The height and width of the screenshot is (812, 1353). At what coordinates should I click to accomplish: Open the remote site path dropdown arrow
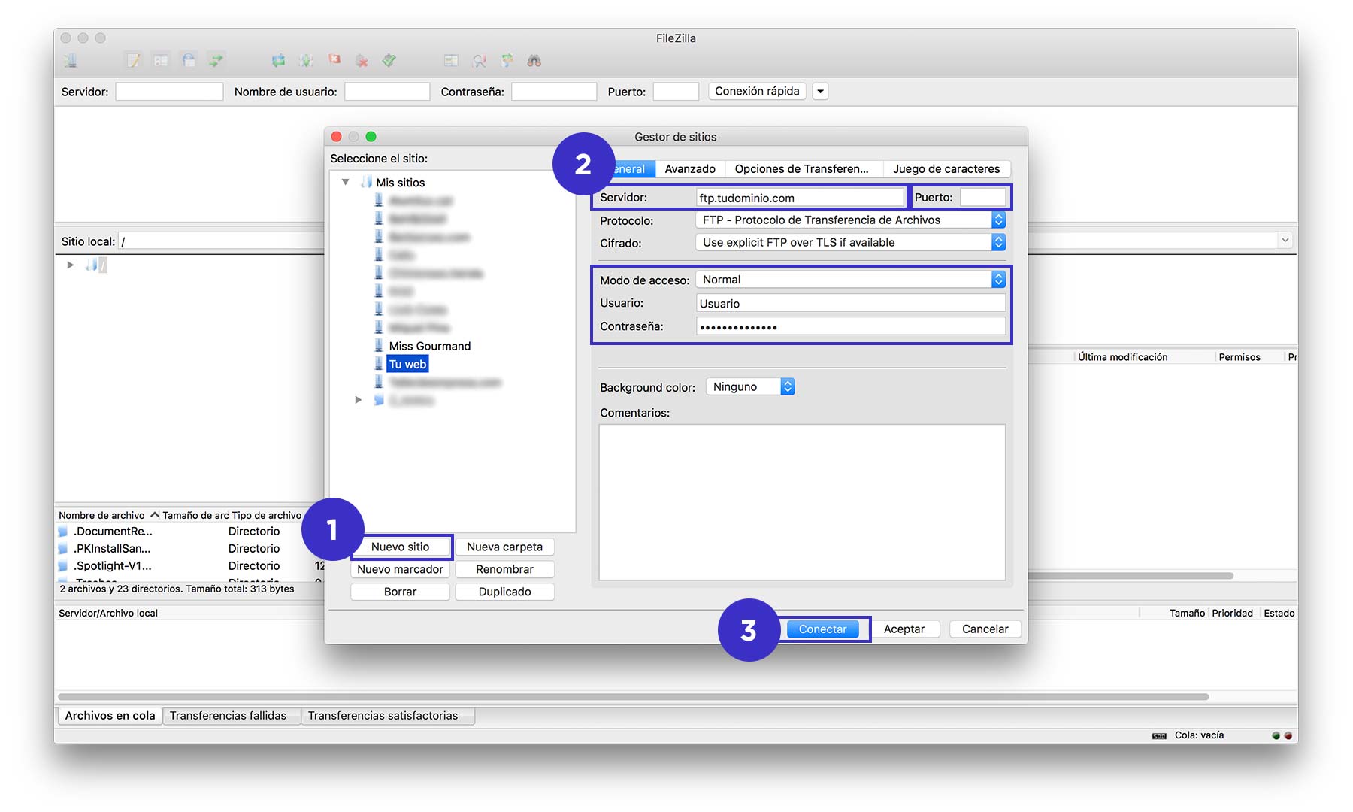[x=1285, y=241]
